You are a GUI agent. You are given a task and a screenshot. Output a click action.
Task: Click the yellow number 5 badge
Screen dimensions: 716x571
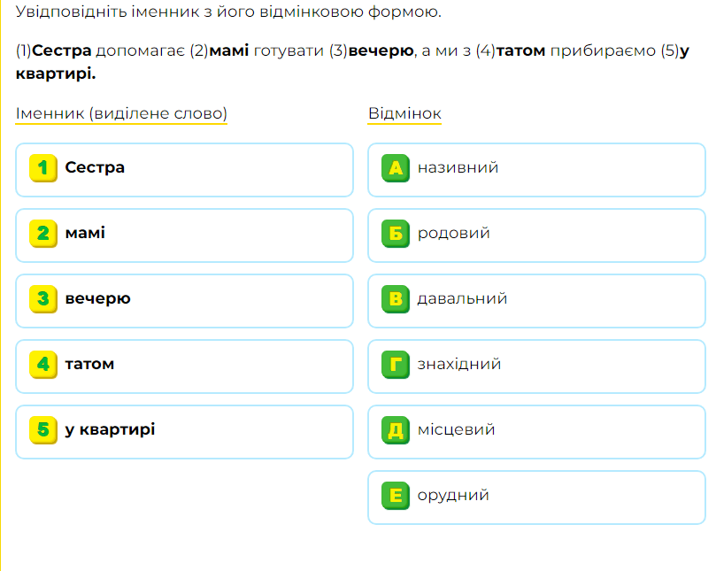coord(43,430)
